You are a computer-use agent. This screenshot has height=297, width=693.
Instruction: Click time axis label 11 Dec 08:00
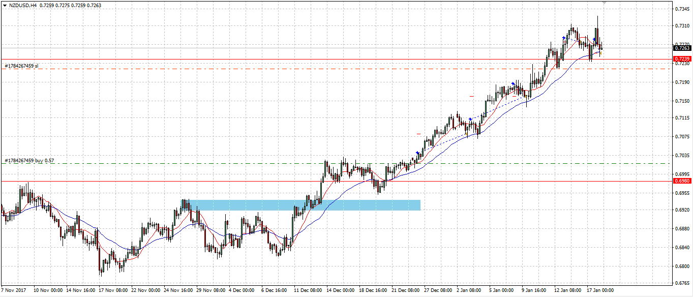click(309, 290)
